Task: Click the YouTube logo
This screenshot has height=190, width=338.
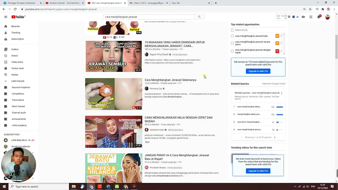Action: [x=18, y=17]
